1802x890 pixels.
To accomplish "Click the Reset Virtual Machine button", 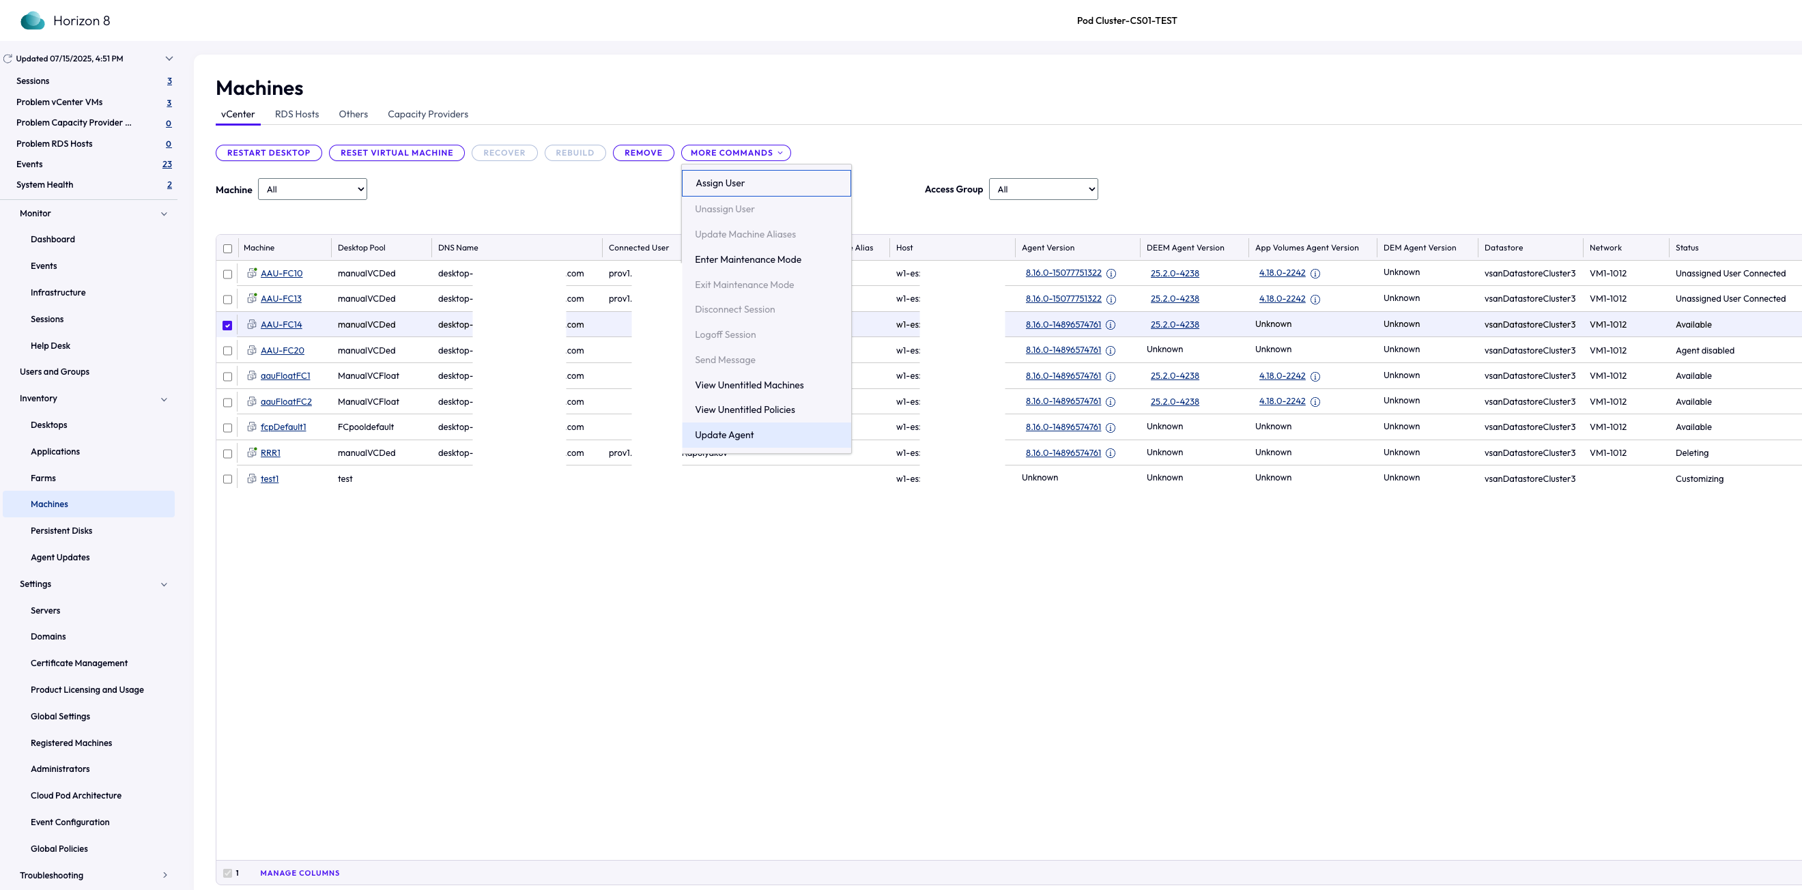I will click(x=397, y=152).
